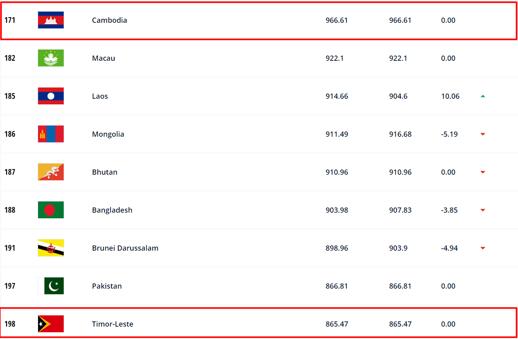518x339 pixels.
Task: Click the Bangladesh flag icon
Action: click(51, 210)
